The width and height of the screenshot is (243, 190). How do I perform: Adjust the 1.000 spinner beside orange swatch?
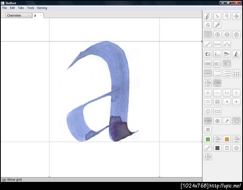click(237, 139)
